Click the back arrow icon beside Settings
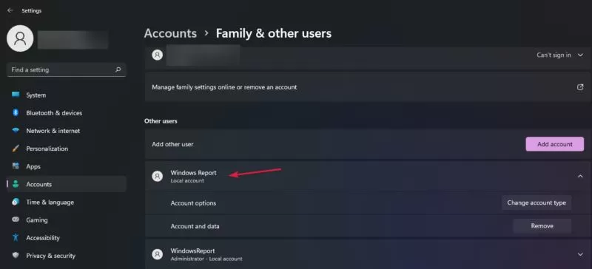Viewport: 592px width, 269px height. [x=10, y=10]
